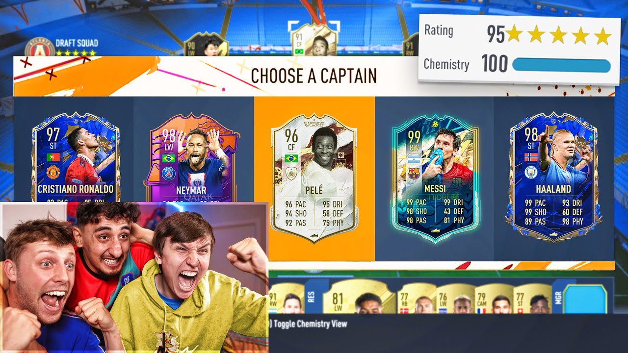
Task: Select the Messi 99 RW card
Action: pyautogui.click(x=435, y=178)
